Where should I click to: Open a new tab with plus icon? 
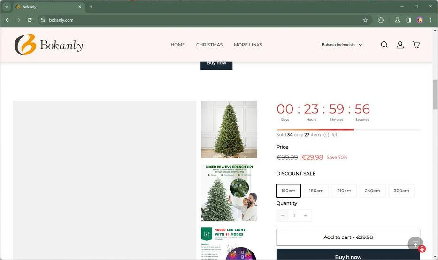coord(91,7)
